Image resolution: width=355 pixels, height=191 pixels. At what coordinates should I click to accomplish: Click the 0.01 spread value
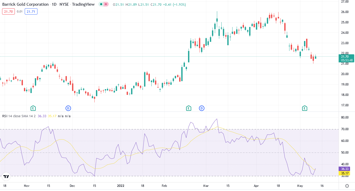20,11
